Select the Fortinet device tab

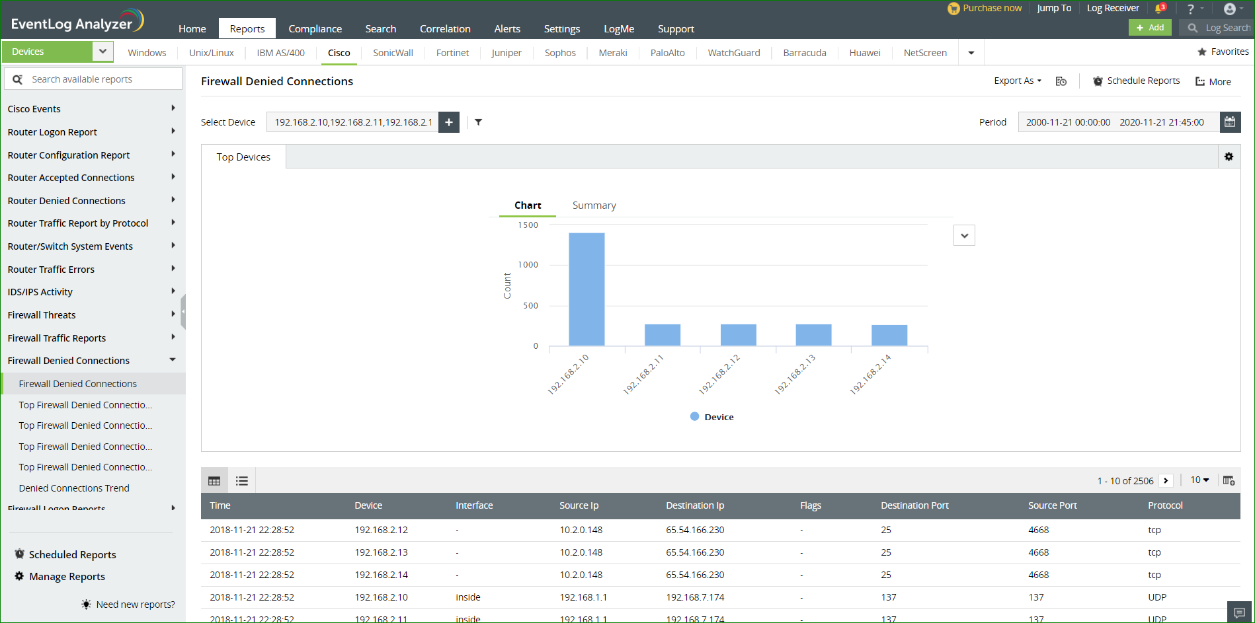(x=452, y=53)
